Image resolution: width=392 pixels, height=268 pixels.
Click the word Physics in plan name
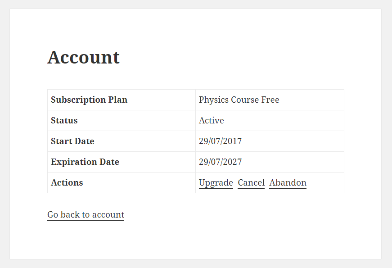pos(214,100)
